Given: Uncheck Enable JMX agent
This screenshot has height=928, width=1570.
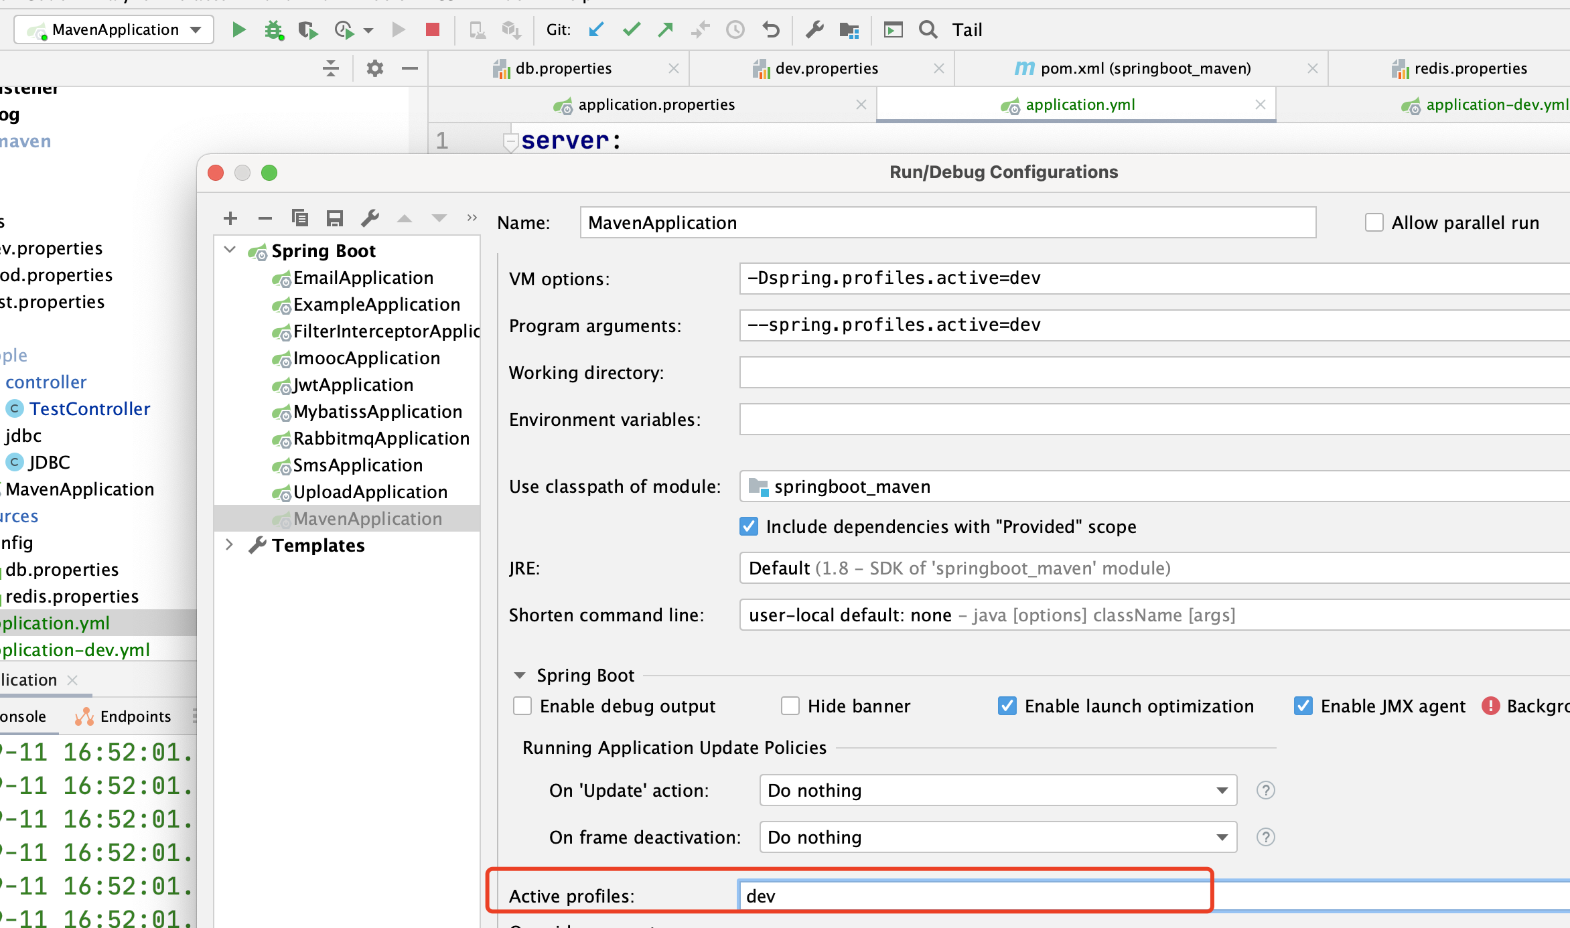Looking at the screenshot, I should click(1303, 706).
